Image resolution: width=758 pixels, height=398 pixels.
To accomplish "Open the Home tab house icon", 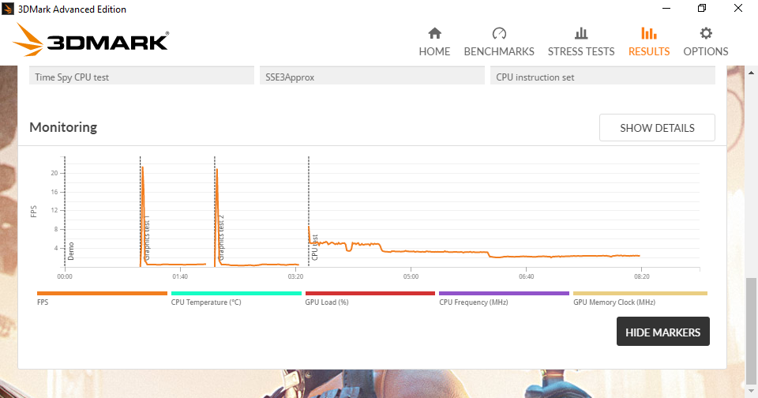I will pos(434,33).
